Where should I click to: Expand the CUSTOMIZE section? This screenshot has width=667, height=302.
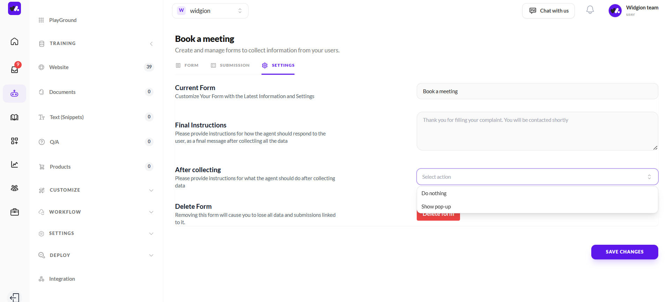151,190
